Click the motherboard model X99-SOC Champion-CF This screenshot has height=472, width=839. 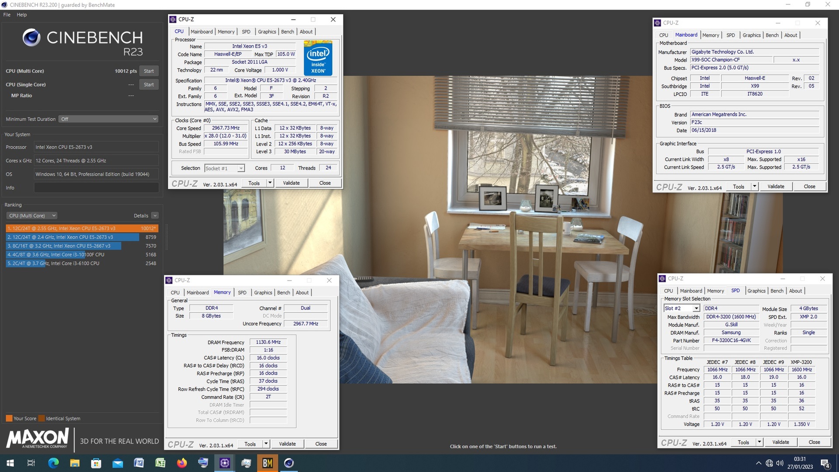731,60
